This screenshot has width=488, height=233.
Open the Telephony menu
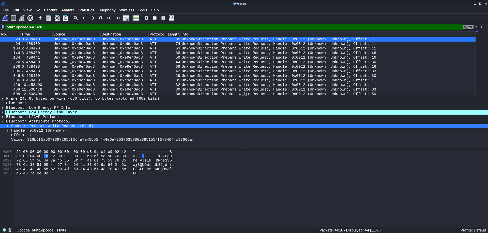pyautogui.click(x=106, y=10)
